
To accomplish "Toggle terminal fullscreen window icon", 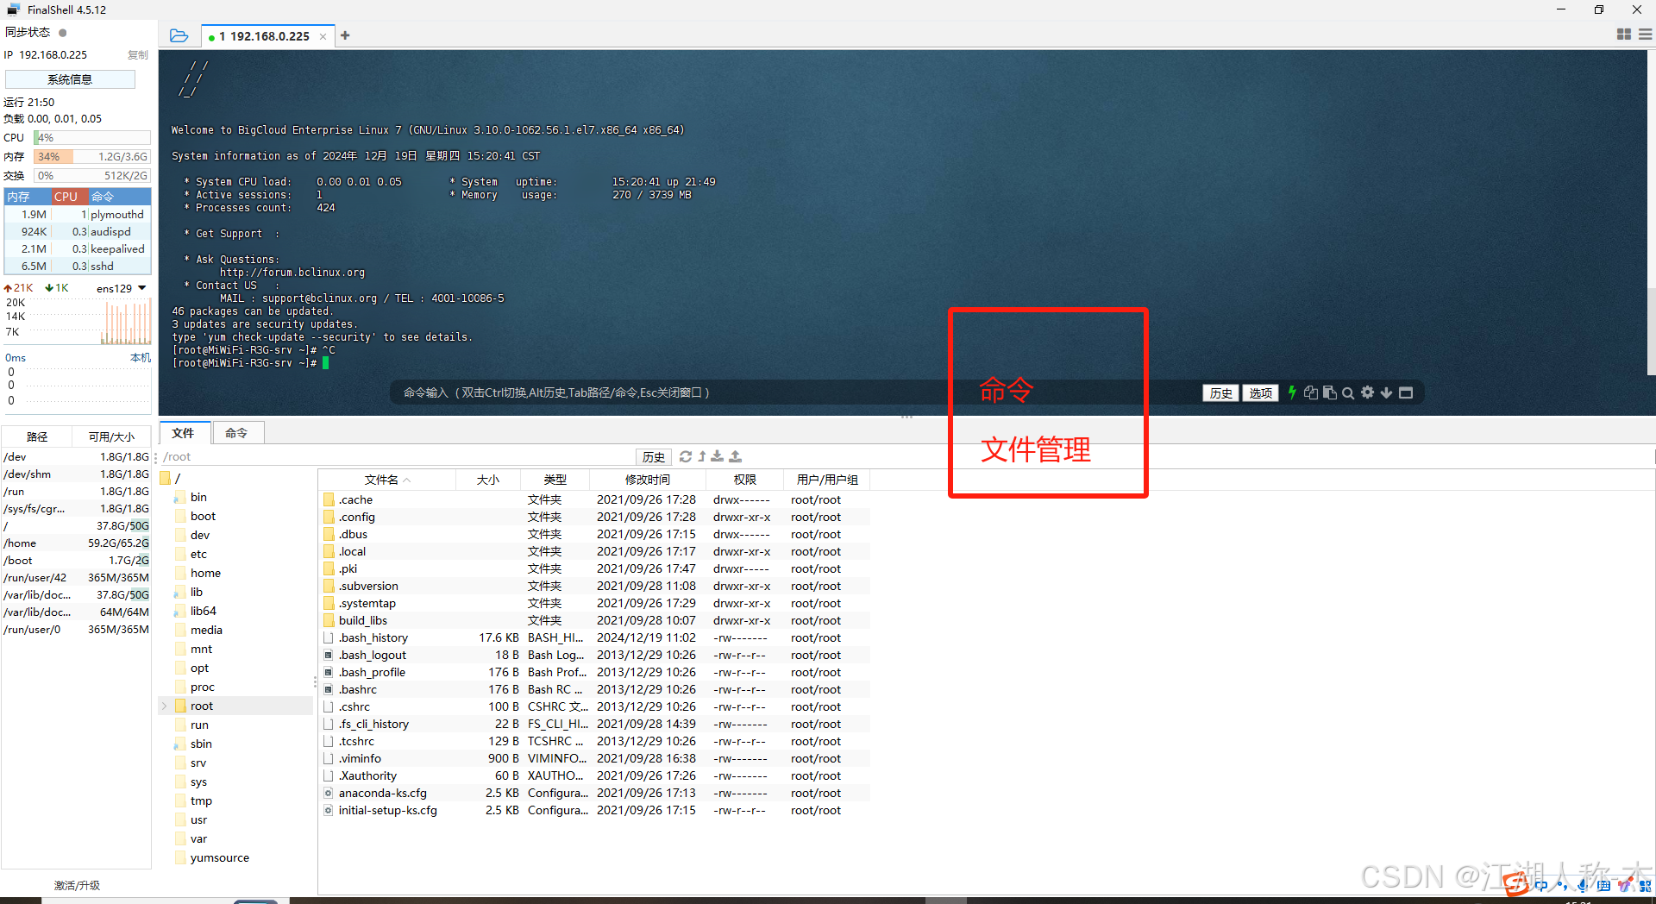I will pyautogui.click(x=1406, y=392).
